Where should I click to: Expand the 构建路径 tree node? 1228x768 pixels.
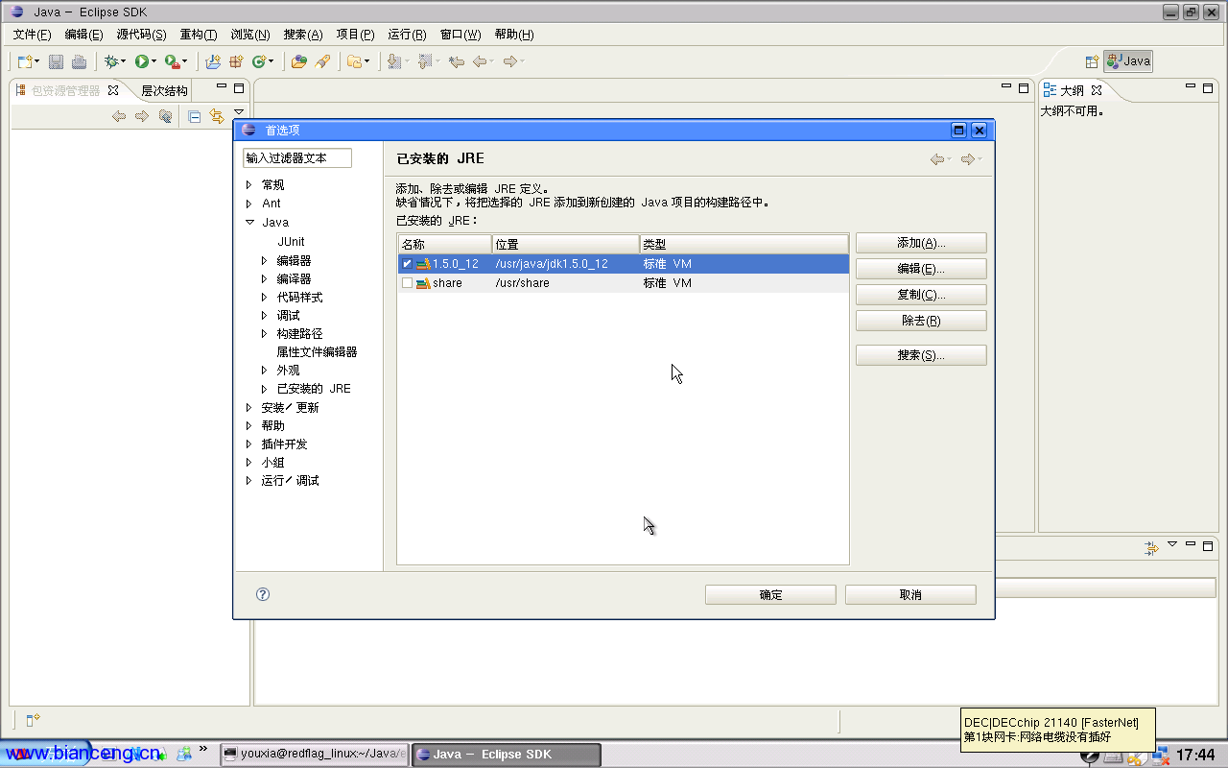click(x=265, y=333)
